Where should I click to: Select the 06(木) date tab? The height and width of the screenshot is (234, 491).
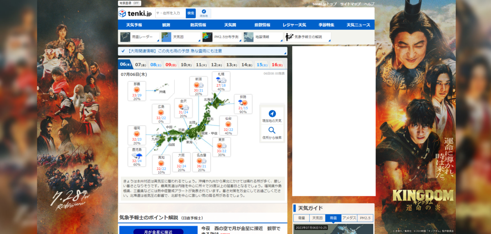click(x=126, y=65)
